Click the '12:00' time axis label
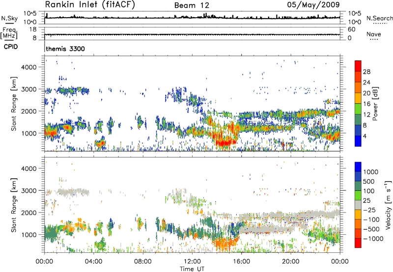The height and width of the screenshot is (272, 393). [192, 262]
